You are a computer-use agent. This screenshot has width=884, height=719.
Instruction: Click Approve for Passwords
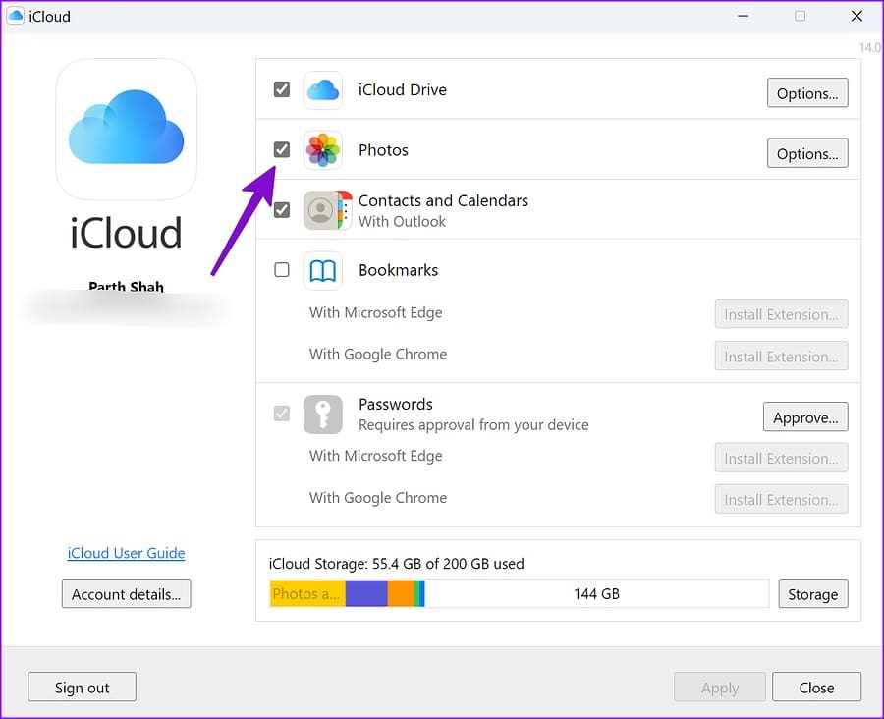[805, 417]
